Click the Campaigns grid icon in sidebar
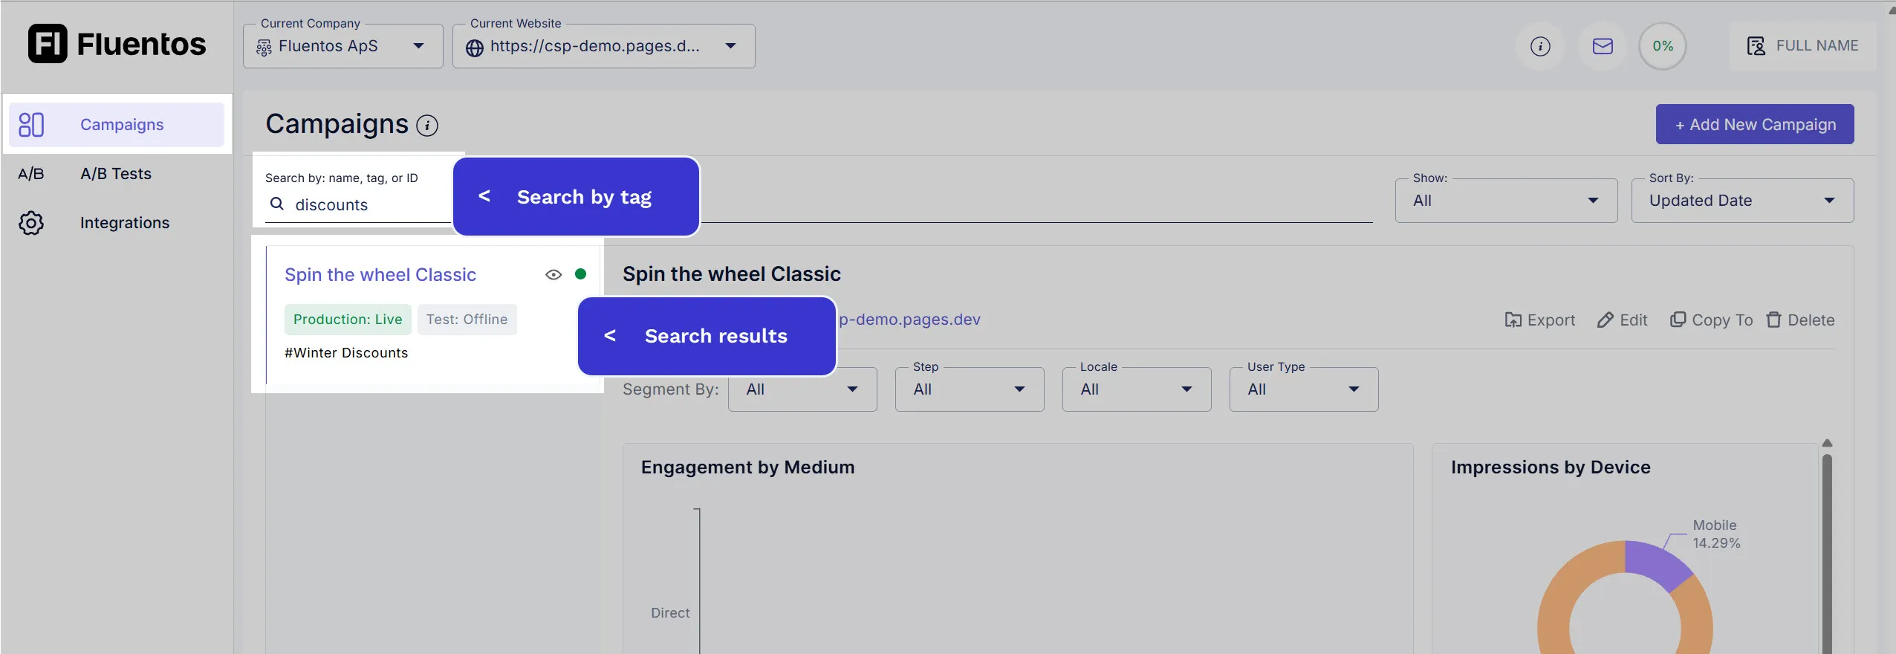 point(31,124)
